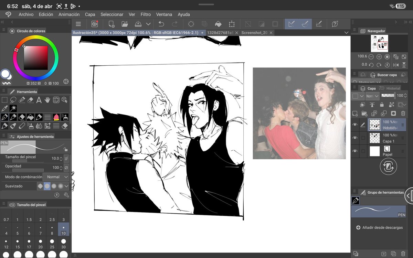Click the Transform icon in command bar
This screenshot has height=258, width=413.
(232, 24)
